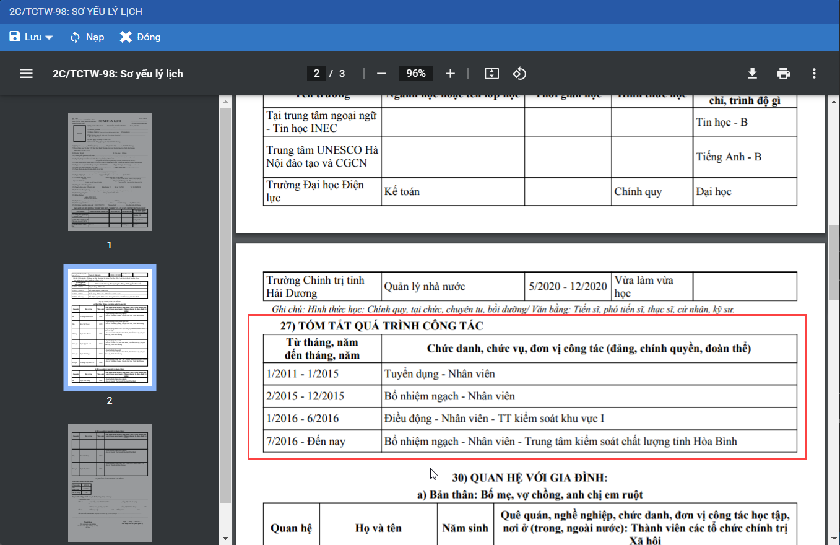Print the document using printer icon

click(x=783, y=74)
